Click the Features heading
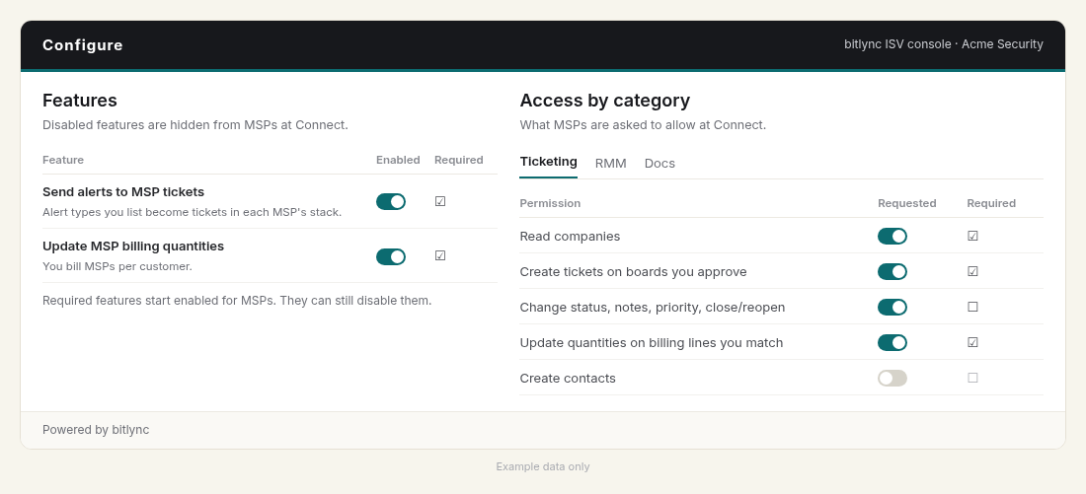Viewport: 1086px width, 494px height. [80, 101]
